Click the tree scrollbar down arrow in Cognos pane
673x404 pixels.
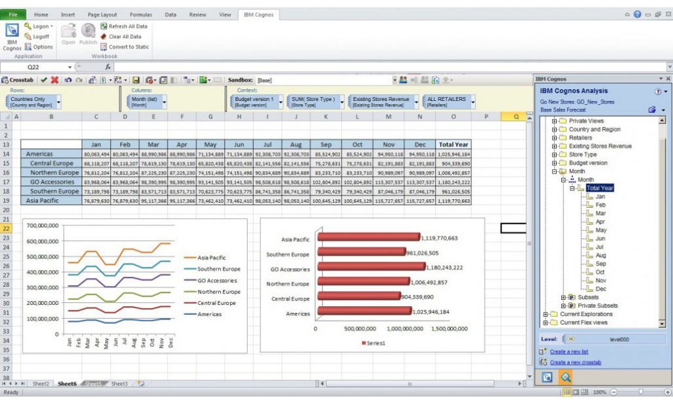(x=661, y=324)
